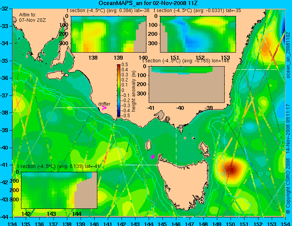Click the orange warm eddy near 153E, 34S
The image size is (292, 226).
(266, 46)
